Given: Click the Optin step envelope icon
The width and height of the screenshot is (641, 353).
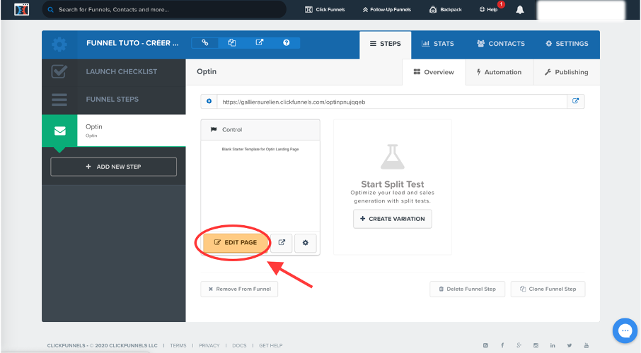Looking at the screenshot, I should pos(59,131).
